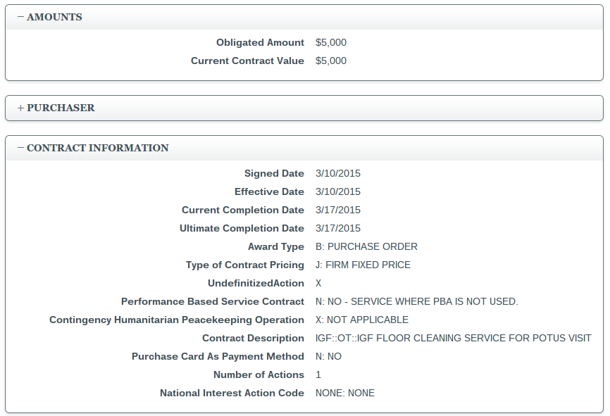The image size is (610, 416).
Task: Click the Obligated Amount $5,000 value
Action: coord(331,42)
